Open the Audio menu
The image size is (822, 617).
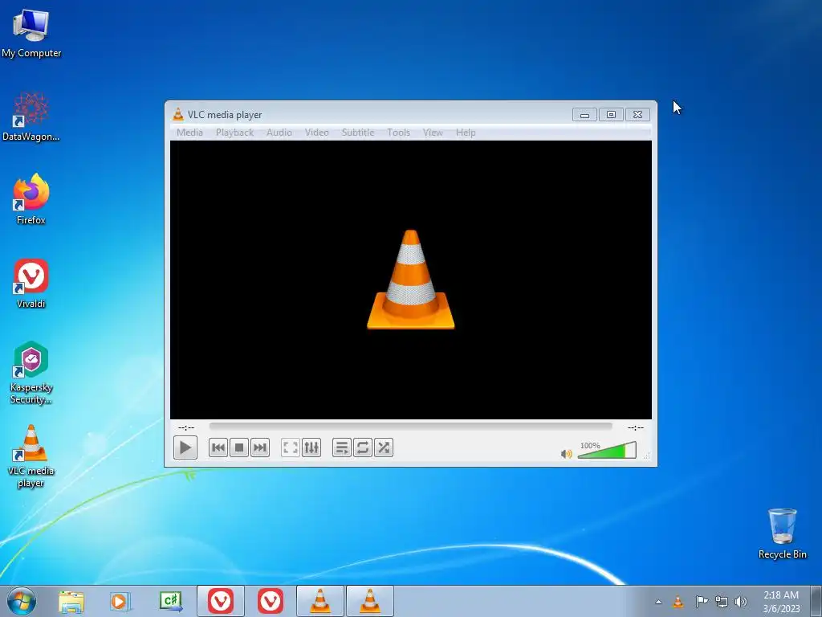pyautogui.click(x=279, y=133)
